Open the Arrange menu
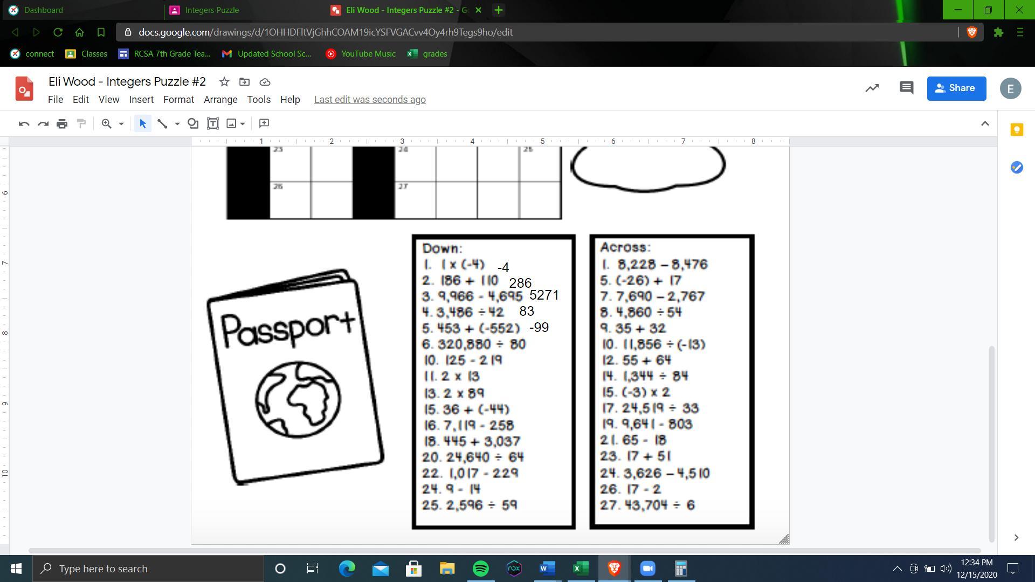Screen dimensions: 1035x582 tap(220, 100)
